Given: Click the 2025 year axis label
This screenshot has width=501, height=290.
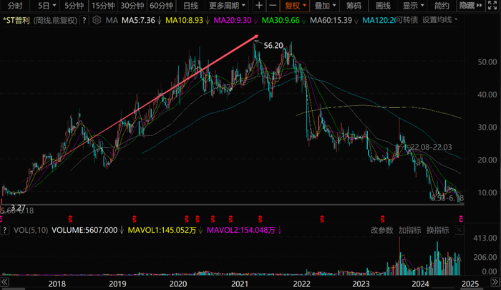Looking at the screenshot, I should coord(470,284).
